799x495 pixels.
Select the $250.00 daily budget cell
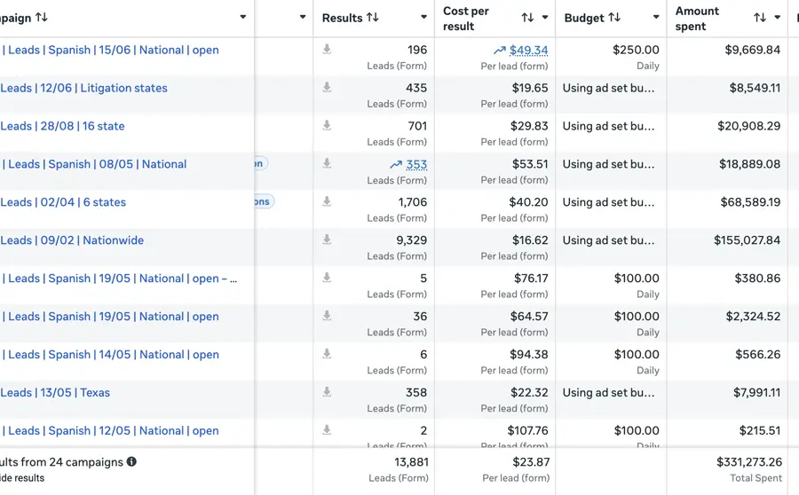click(x=611, y=57)
